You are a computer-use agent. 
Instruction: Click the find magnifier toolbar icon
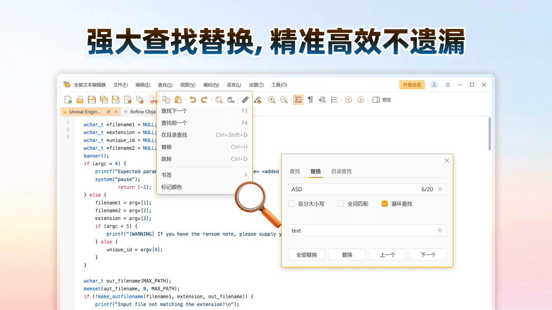click(x=219, y=100)
